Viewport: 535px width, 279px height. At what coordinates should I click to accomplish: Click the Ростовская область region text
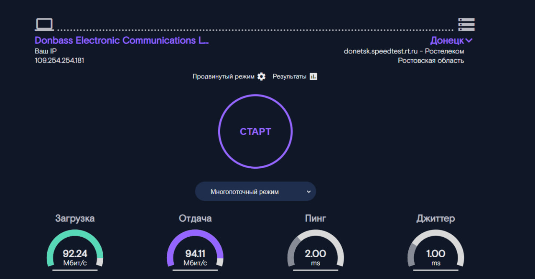(431, 61)
